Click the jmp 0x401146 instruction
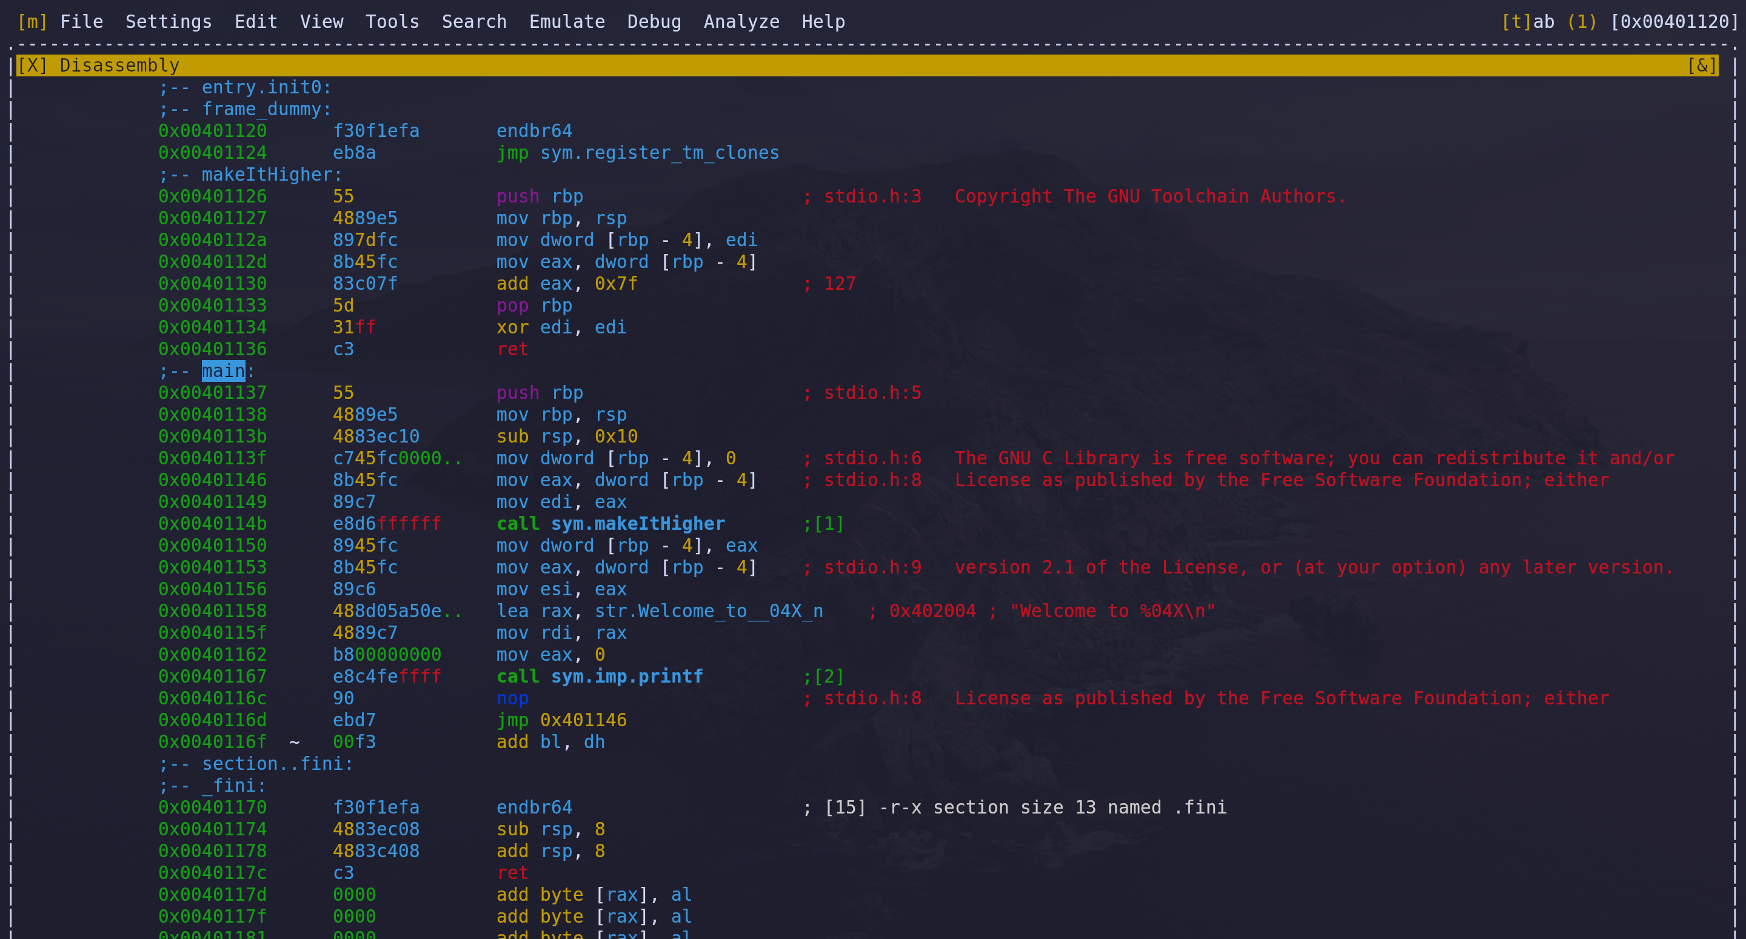The width and height of the screenshot is (1746, 939). point(561,720)
